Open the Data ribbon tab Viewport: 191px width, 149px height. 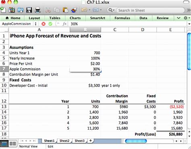coord(143,18)
